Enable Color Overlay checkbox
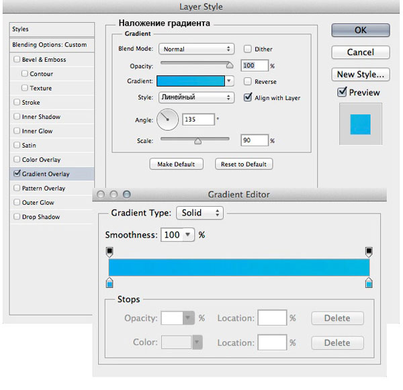 (x=17, y=159)
